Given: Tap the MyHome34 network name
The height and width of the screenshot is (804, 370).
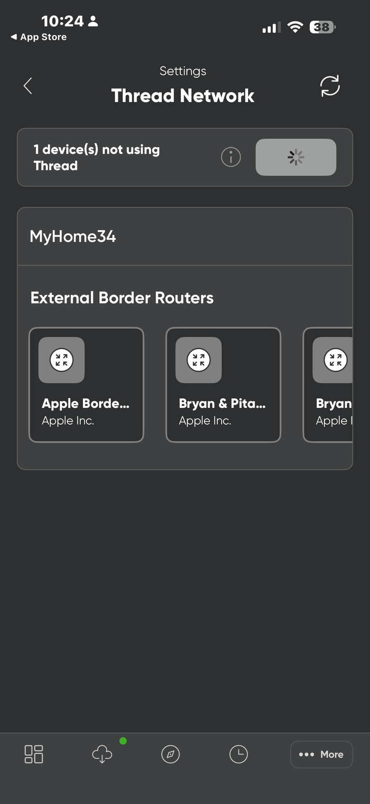Looking at the screenshot, I should click(73, 236).
